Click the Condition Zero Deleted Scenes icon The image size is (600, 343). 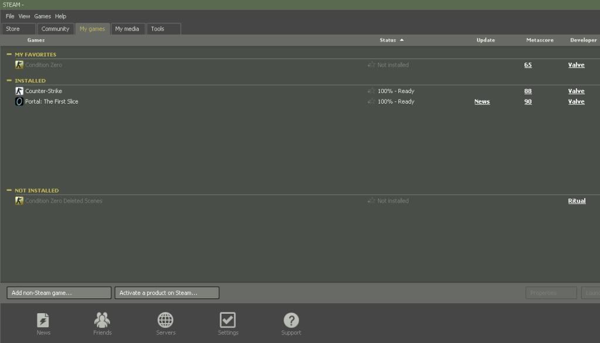[x=19, y=201]
